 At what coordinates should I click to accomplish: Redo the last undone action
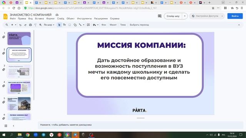pyautogui.click(x=25, y=25)
